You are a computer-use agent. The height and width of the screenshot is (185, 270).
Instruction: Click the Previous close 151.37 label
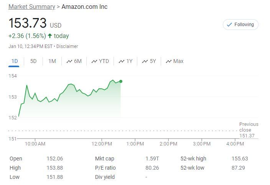(249, 130)
